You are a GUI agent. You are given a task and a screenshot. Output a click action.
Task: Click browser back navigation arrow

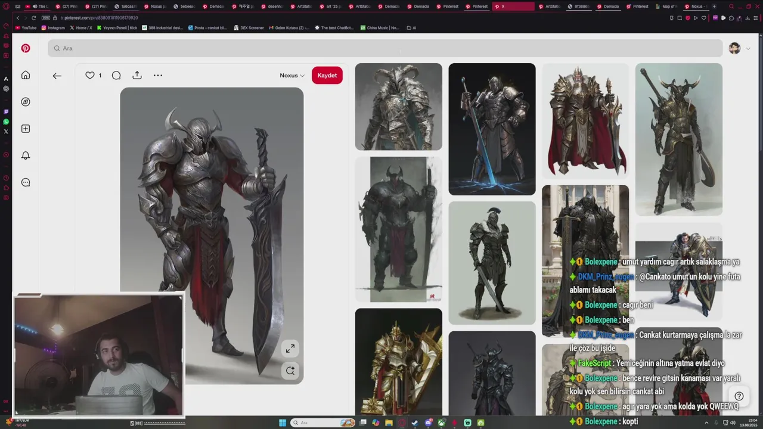(18, 18)
